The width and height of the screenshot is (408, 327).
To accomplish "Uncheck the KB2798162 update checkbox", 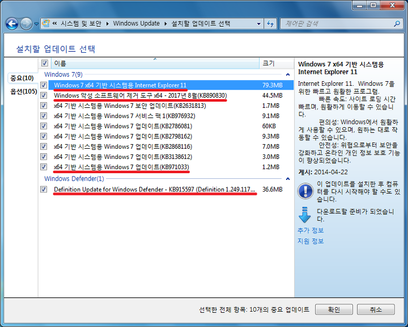I will [x=44, y=136].
